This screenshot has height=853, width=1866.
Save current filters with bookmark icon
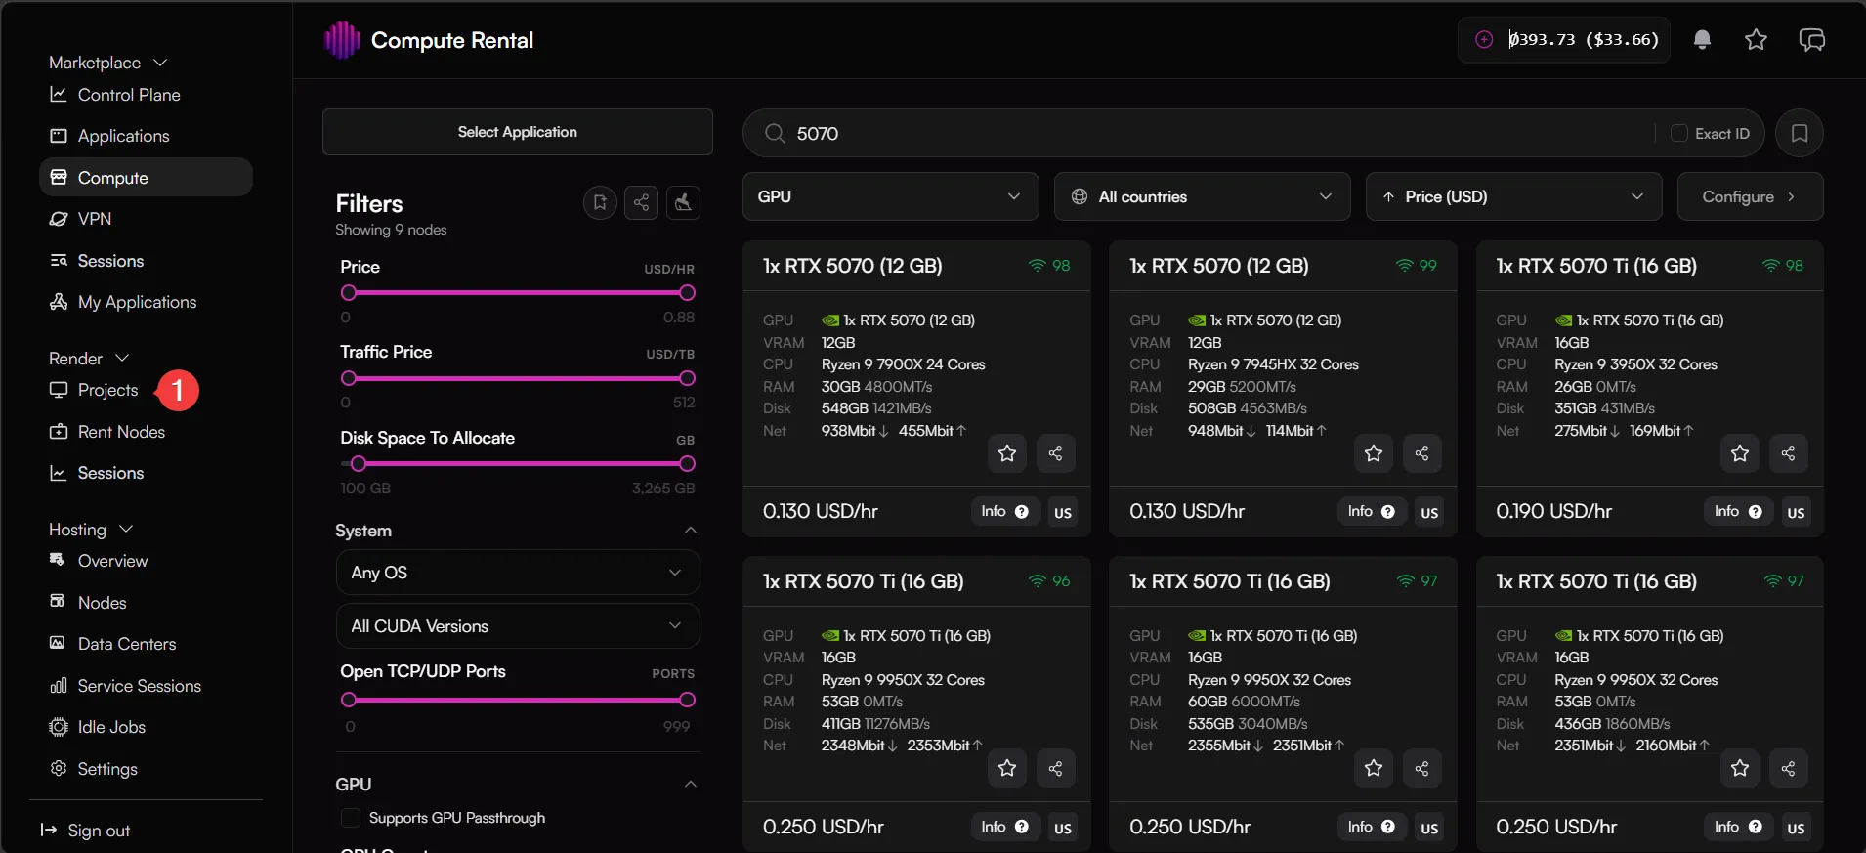pyautogui.click(x=600, y=202)
